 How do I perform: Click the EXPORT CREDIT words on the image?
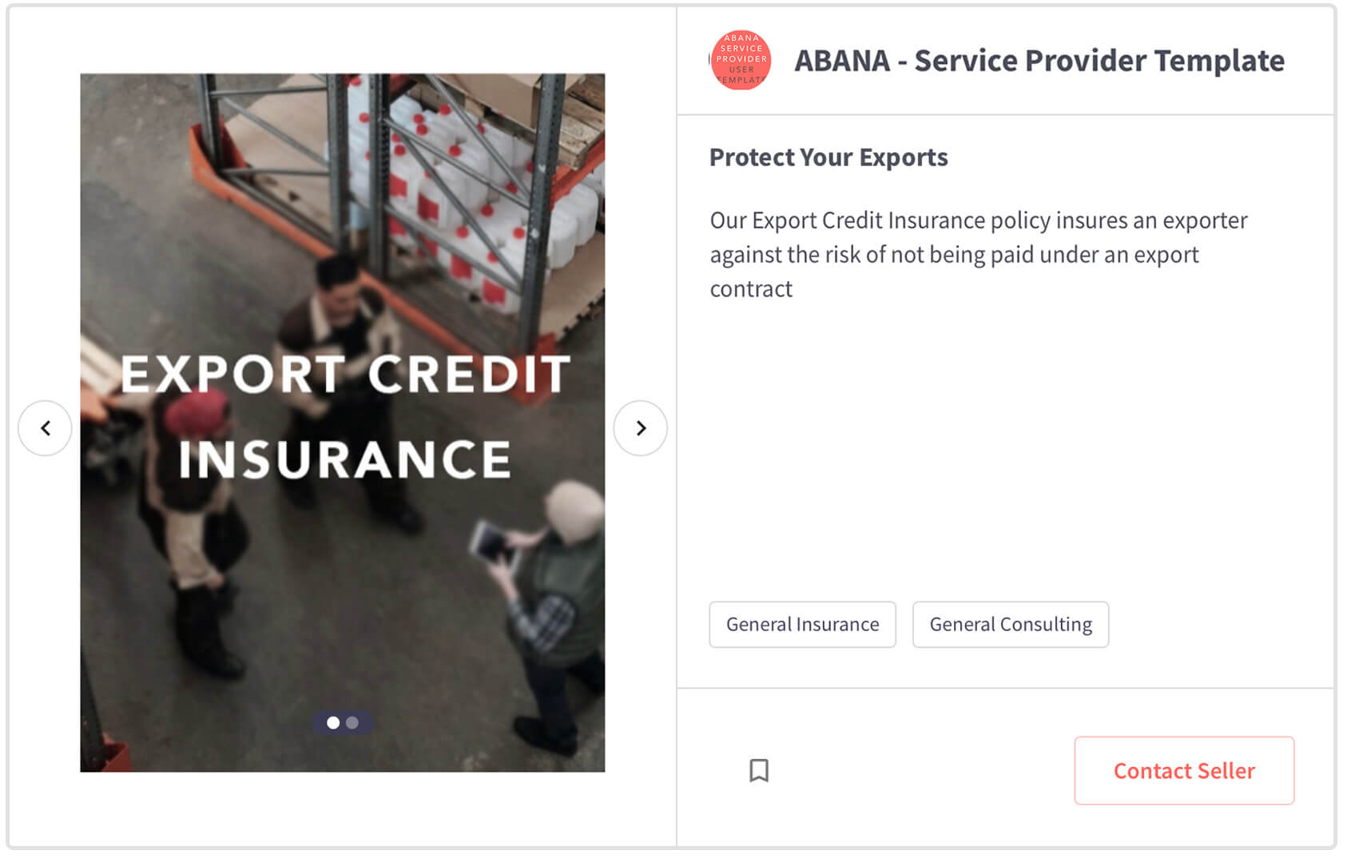345,373
